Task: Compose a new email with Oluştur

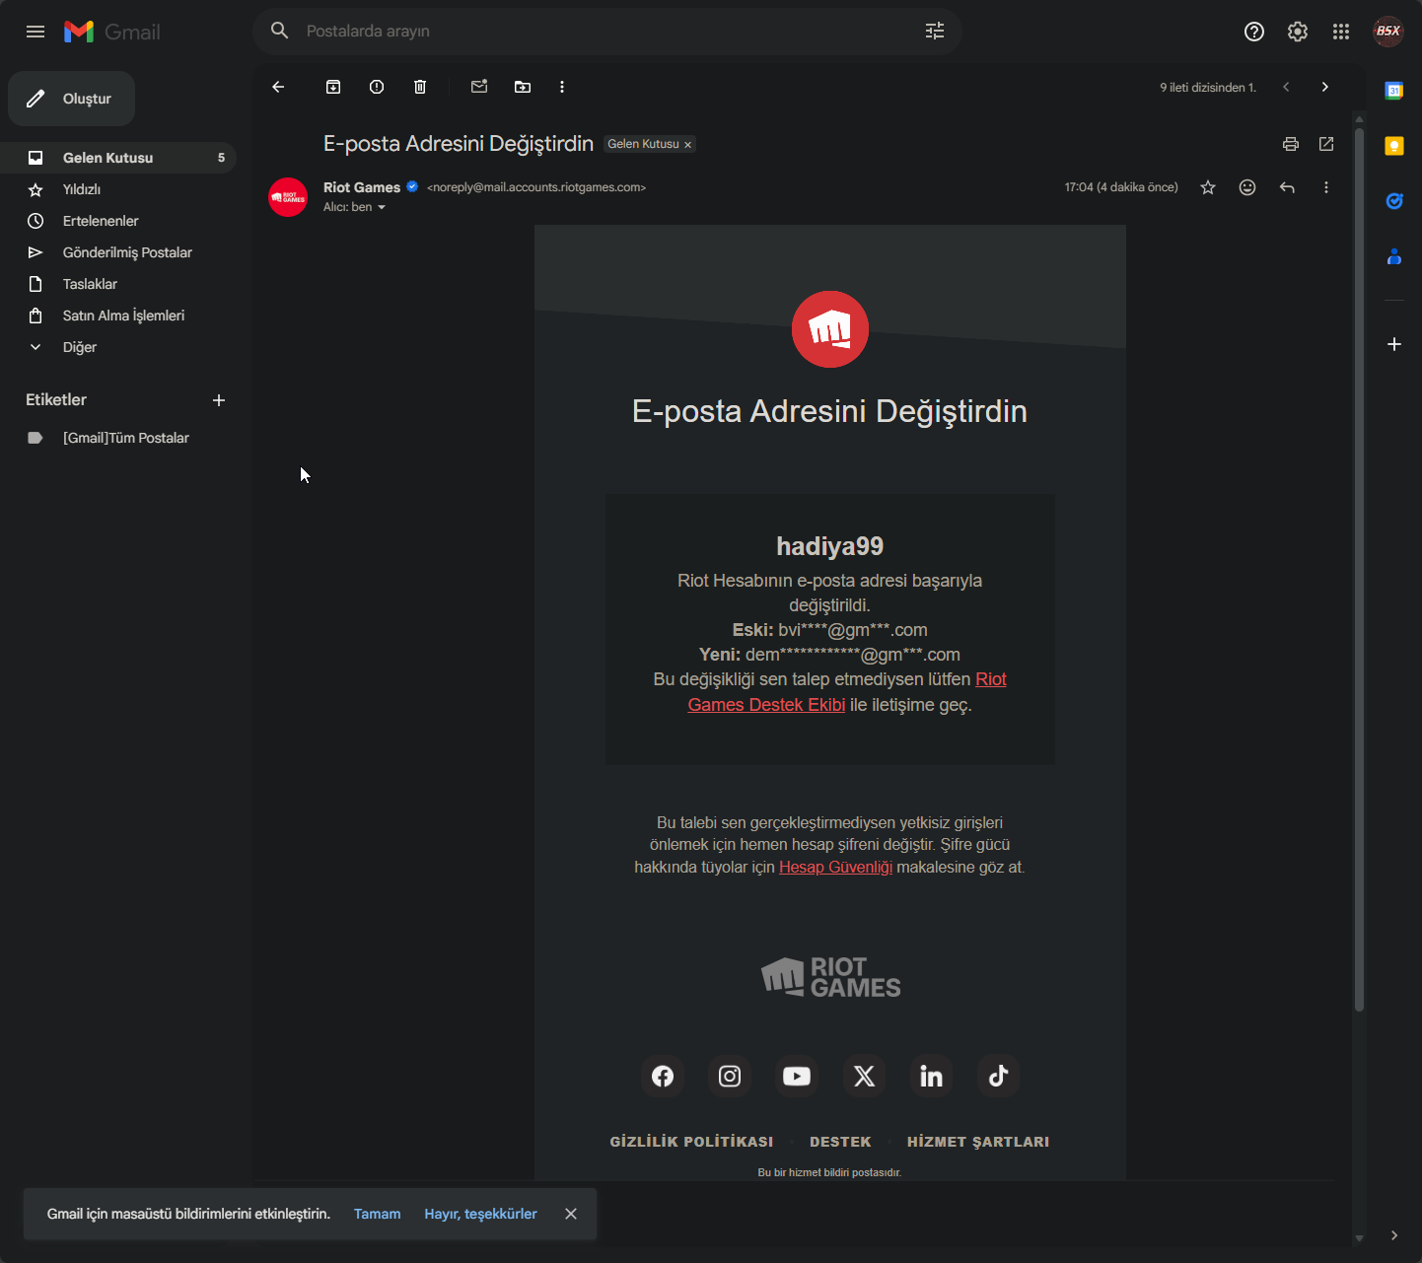Action: click(71, 99)
